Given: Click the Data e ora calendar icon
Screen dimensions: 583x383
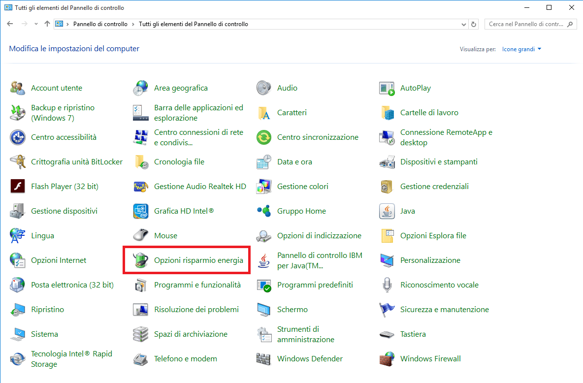Looking at the screenshot, I should point(263,162).
